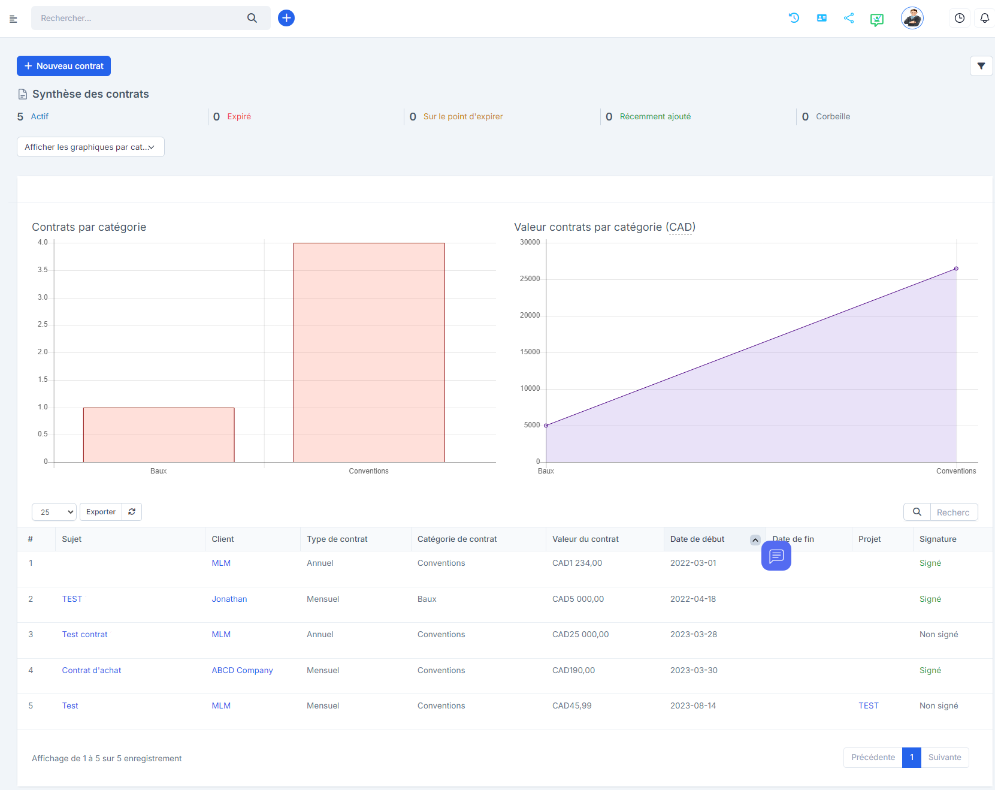Screen dimensions: 995x790
Task: Export the contracts list
Action: click(x=101, y=512)
